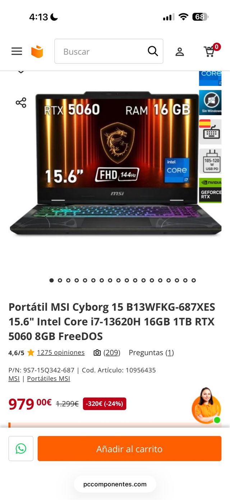View customer photos camera icon

[97, 353]
